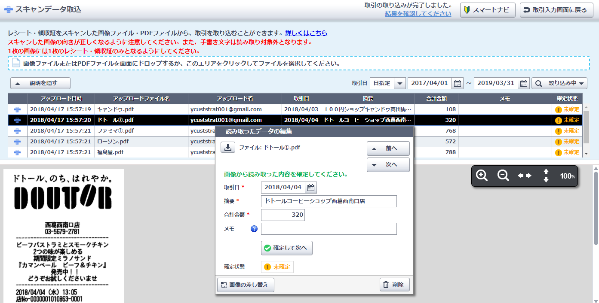Open the 詳しくはこちら link
This screenshot has height=303, width=599.
pyautogui.click(x=306, y=33)
